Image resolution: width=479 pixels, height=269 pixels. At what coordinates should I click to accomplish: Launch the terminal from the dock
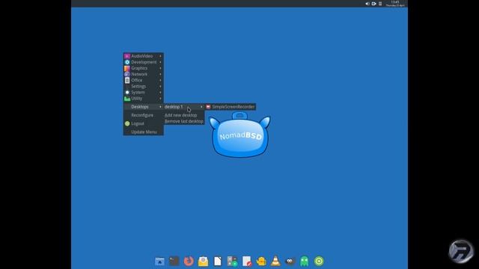pos(174,261)
